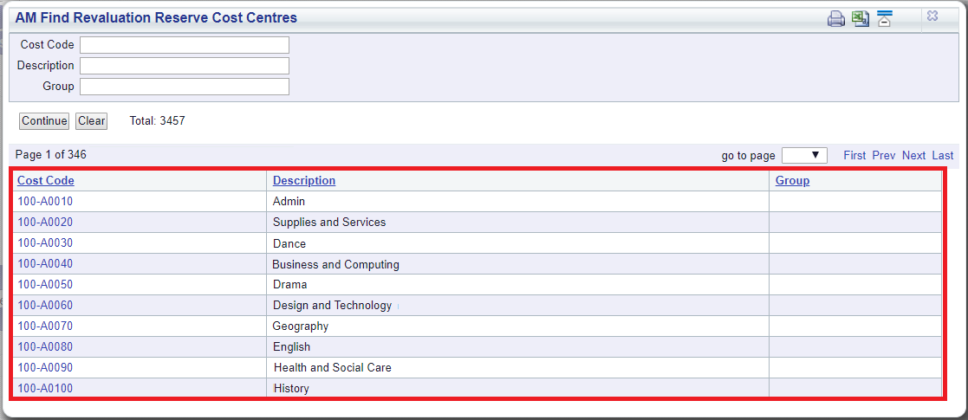The width and height of the screenshot is (968, 420).
Task: Click the Clear button
Action: pos(91,121)
